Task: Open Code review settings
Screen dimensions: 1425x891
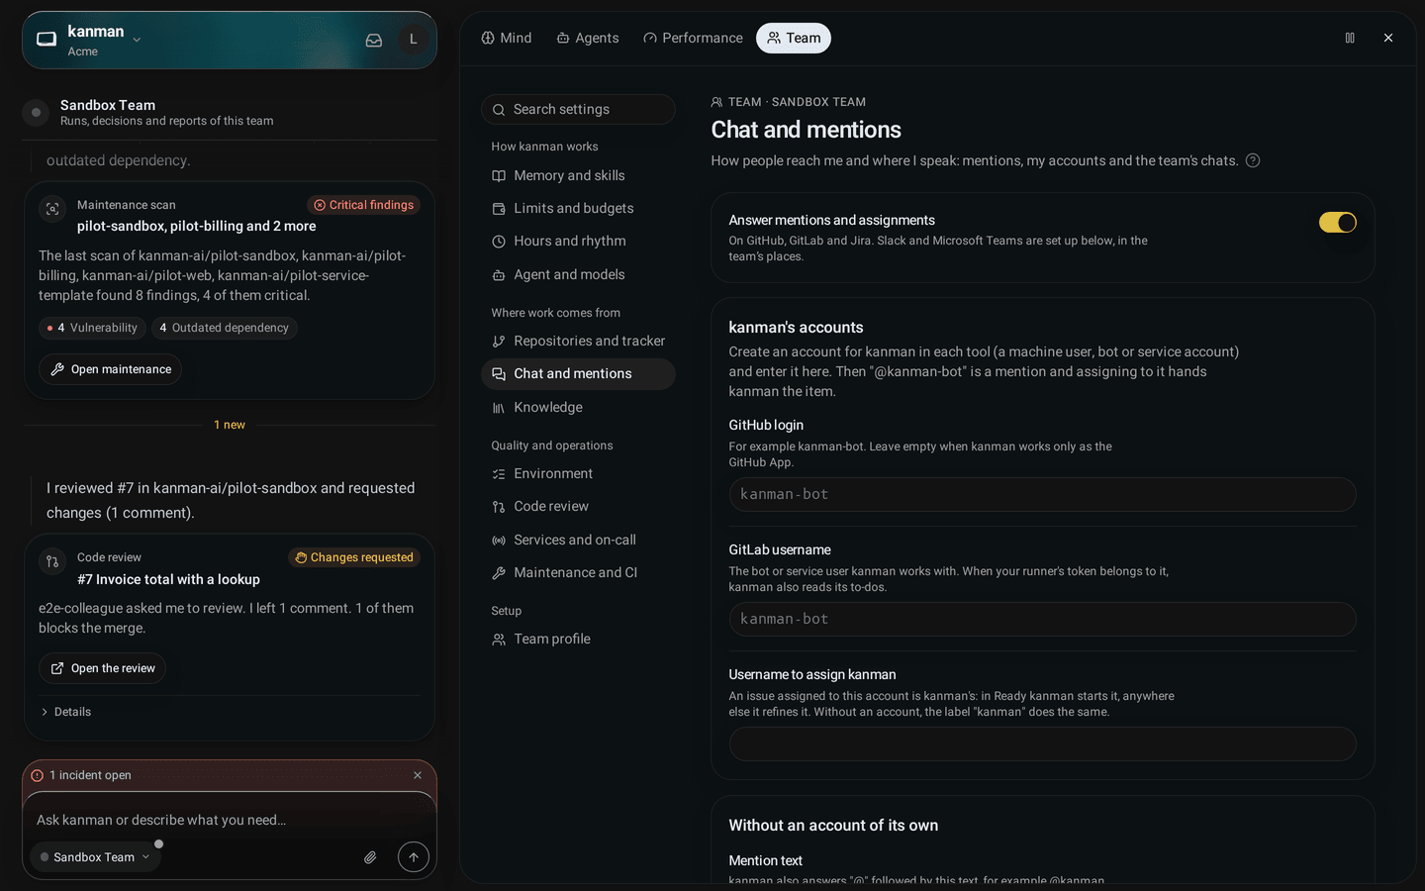Action: tap(578, 506)
